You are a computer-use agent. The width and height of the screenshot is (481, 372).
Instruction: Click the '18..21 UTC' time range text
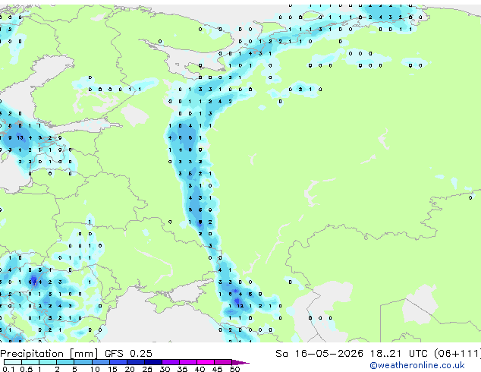click(x=398, y=354)
